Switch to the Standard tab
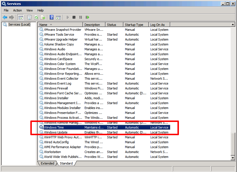237x172 pixels. coord(66,163)
